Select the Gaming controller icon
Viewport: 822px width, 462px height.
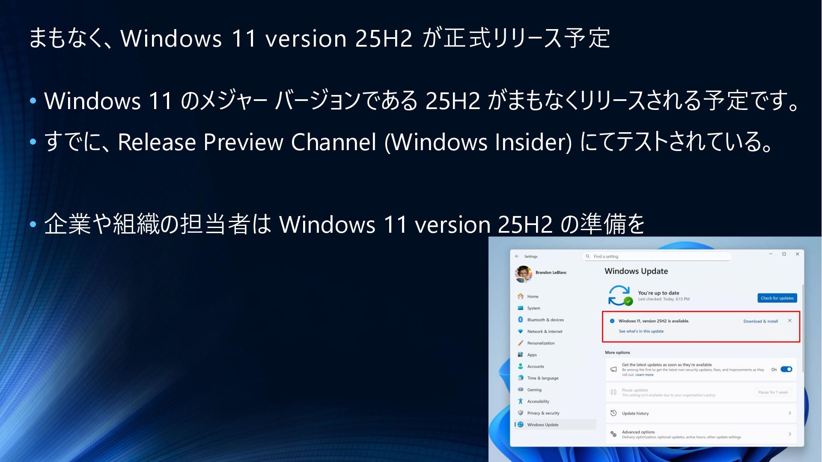pos(521,390)
